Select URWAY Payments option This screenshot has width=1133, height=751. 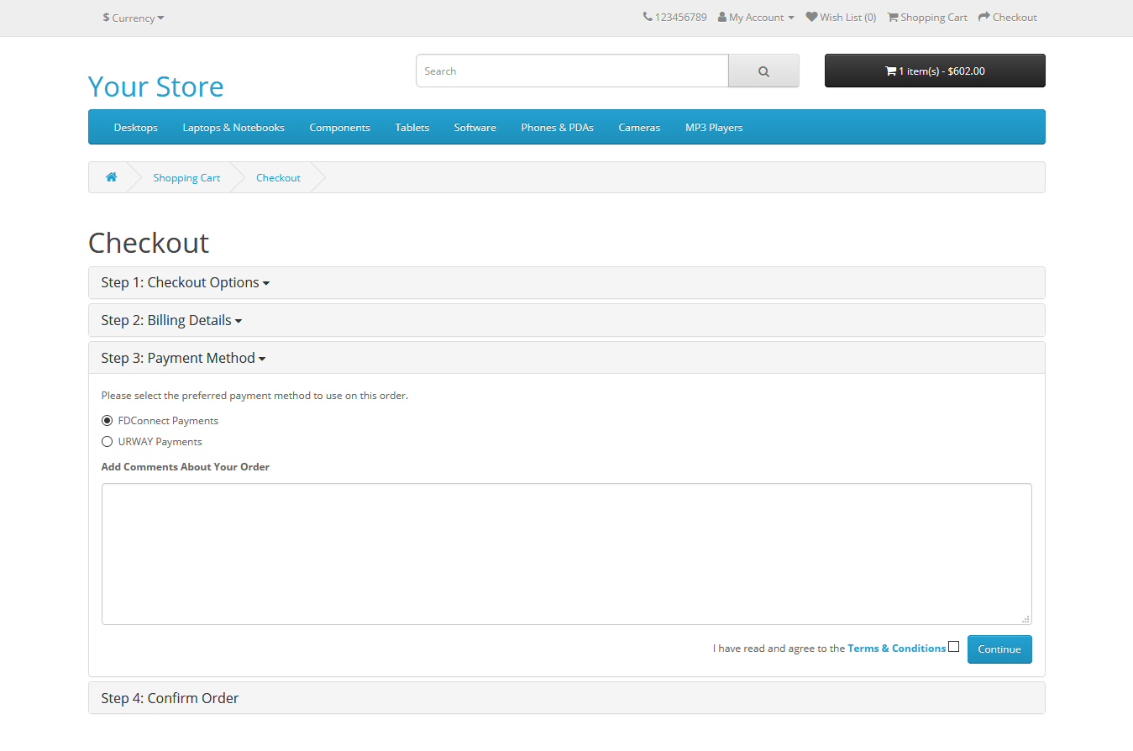pos(107,442)
